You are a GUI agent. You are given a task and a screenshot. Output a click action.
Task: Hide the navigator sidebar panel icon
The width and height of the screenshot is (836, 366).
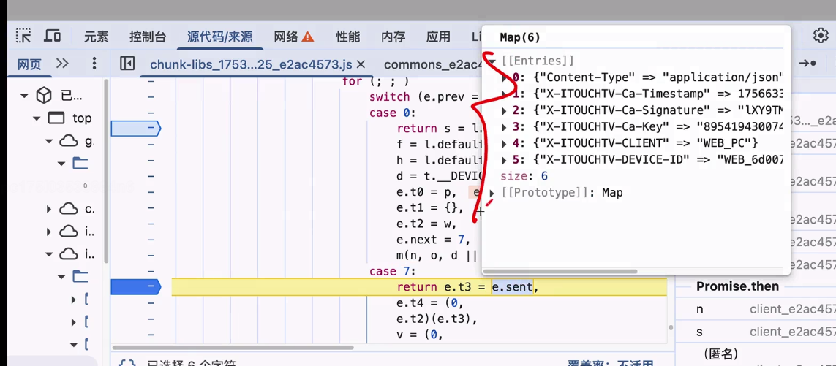[x=127, y=64]
